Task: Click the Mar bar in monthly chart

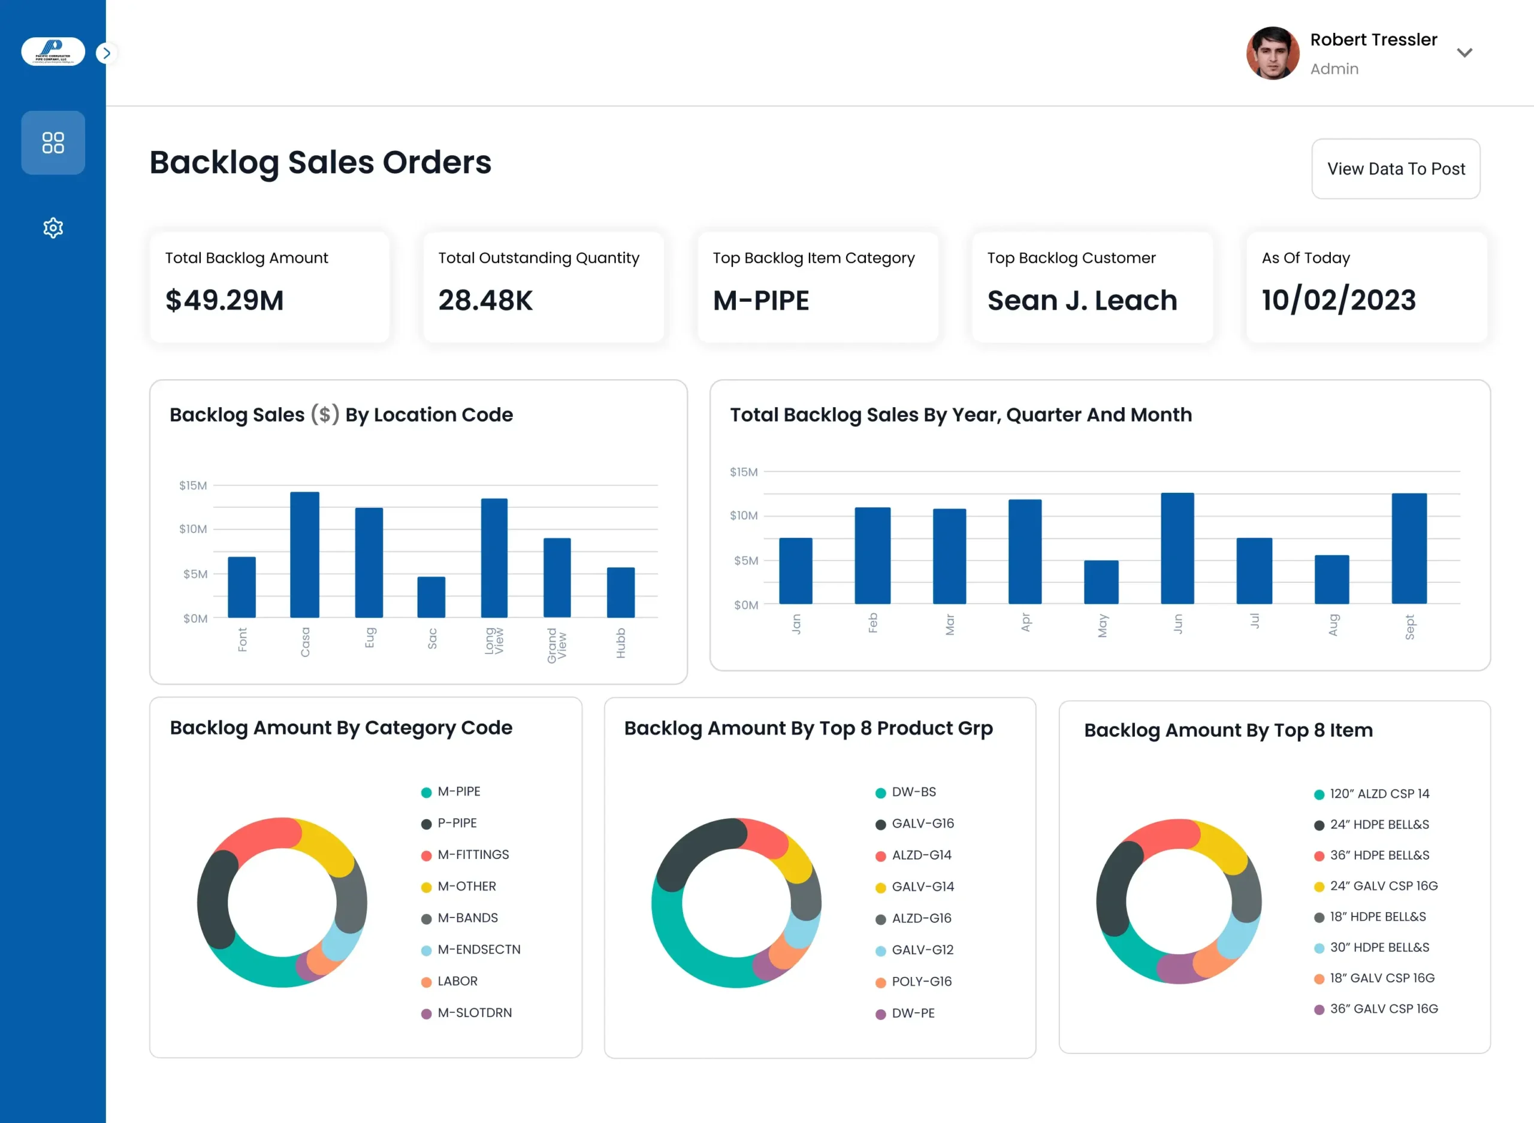Action: tap(949, 557)
